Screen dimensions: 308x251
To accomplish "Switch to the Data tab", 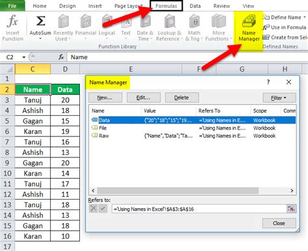I will [x=195, y=6].
